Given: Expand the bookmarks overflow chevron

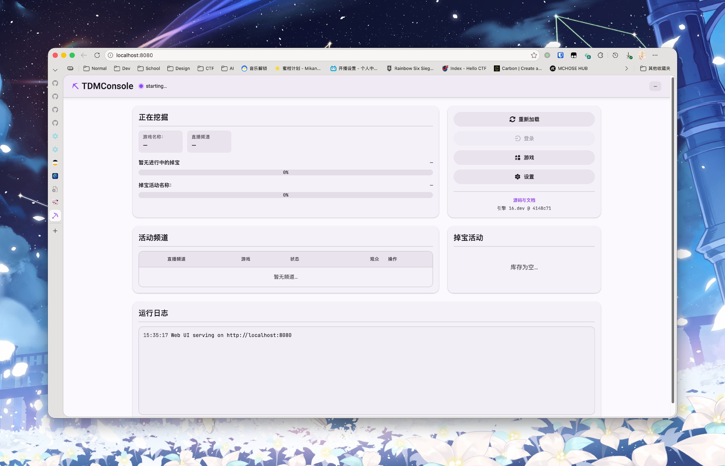Looking at the screenshot, I should click(x=626, y=68).
